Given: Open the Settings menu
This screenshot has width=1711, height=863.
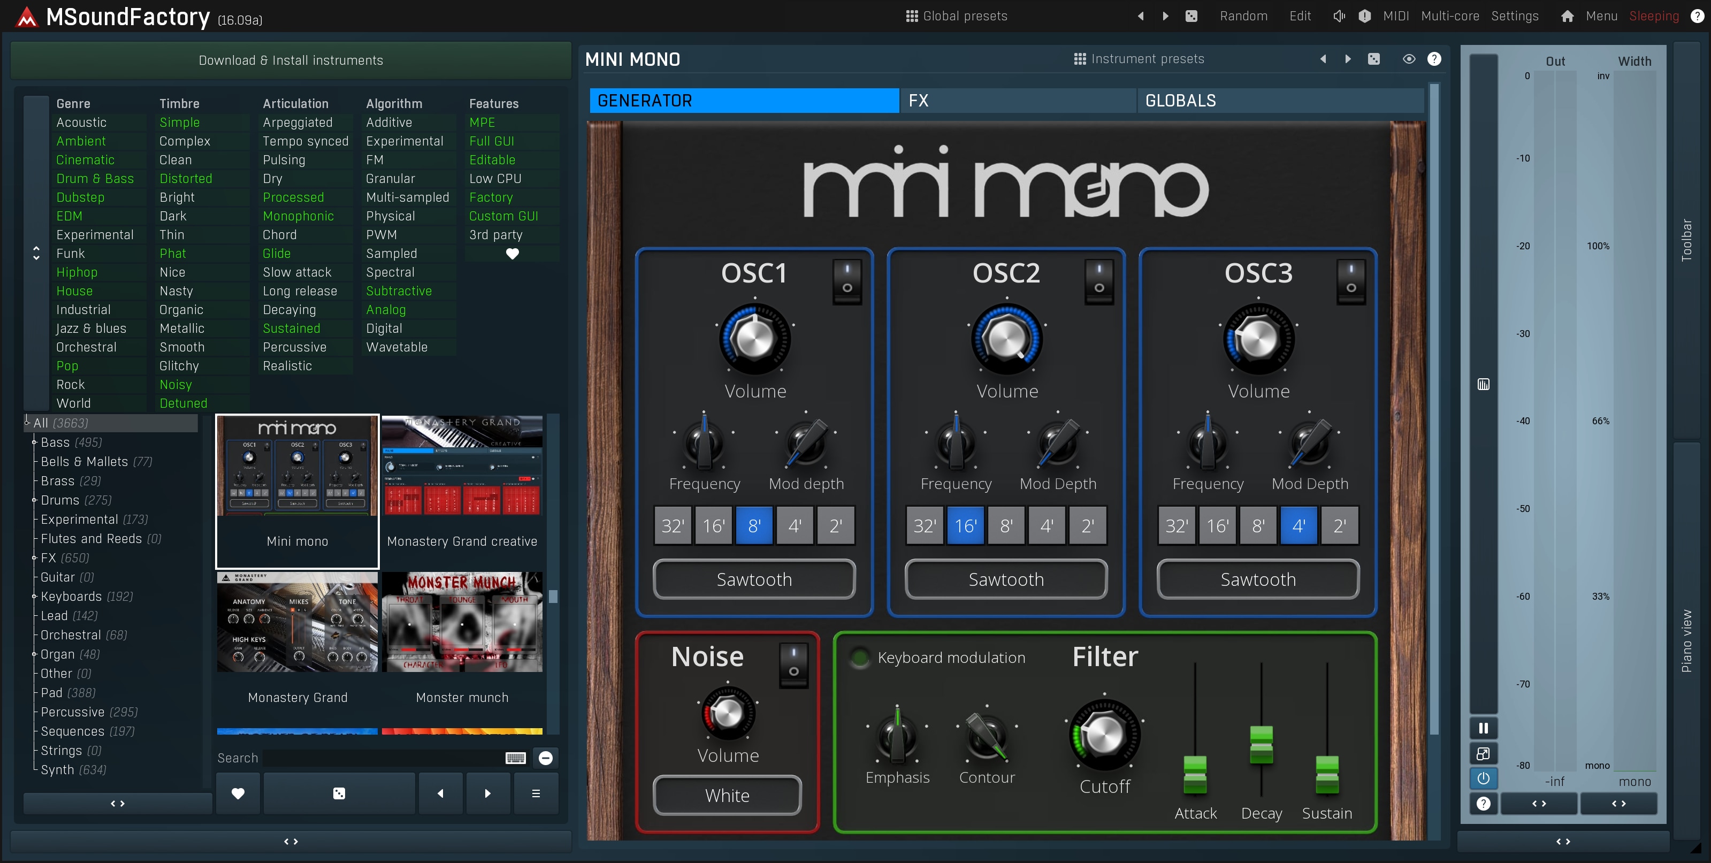Looking at the screenshot, I should 1515,16.
